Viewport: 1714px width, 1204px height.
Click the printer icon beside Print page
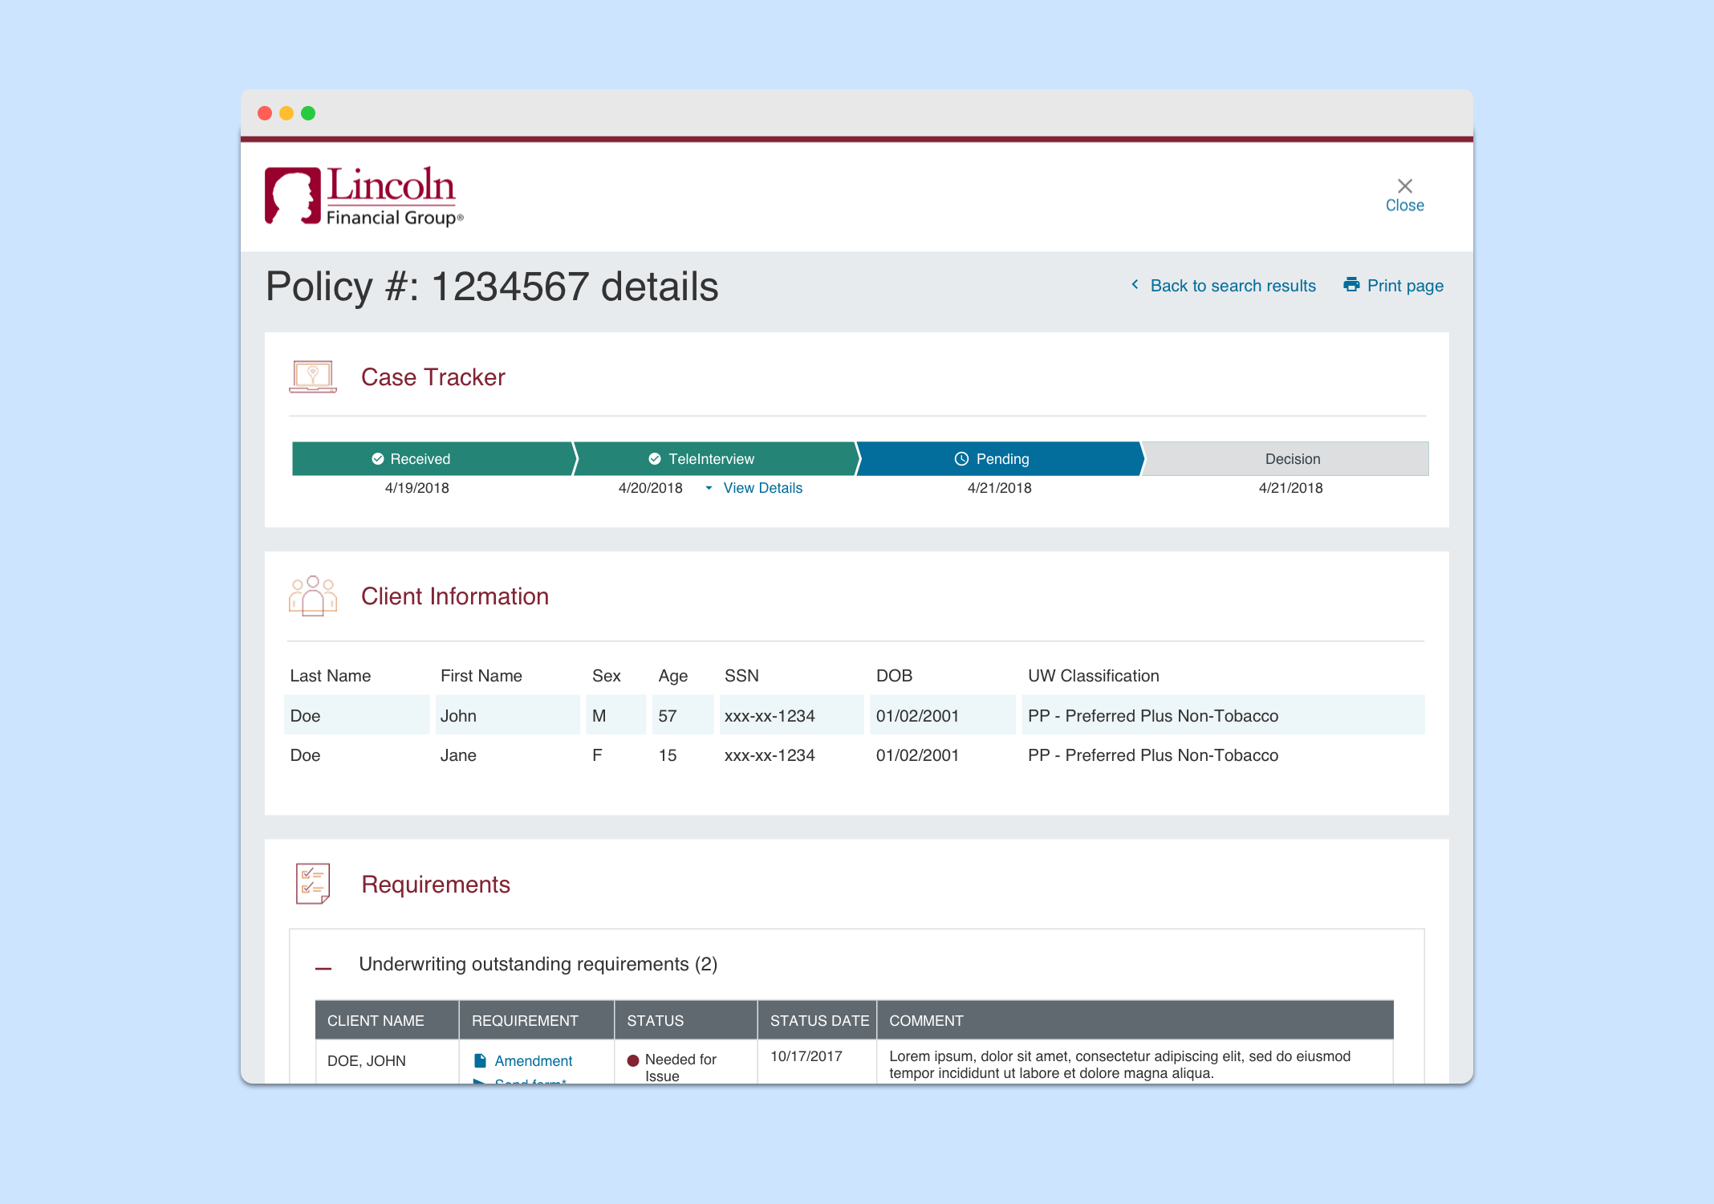point(1351,285)
